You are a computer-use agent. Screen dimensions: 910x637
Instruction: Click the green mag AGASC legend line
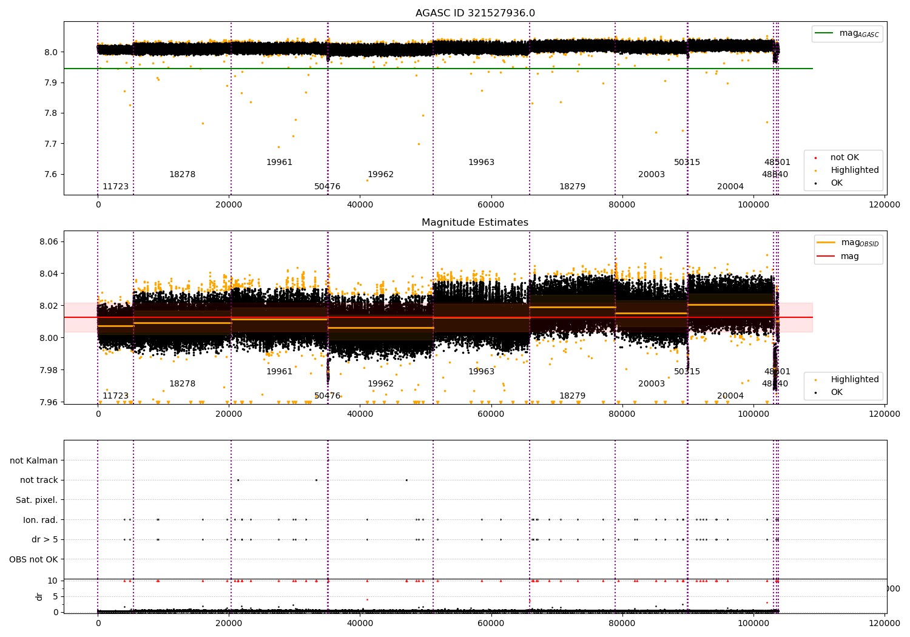click(x=824, y=33)
